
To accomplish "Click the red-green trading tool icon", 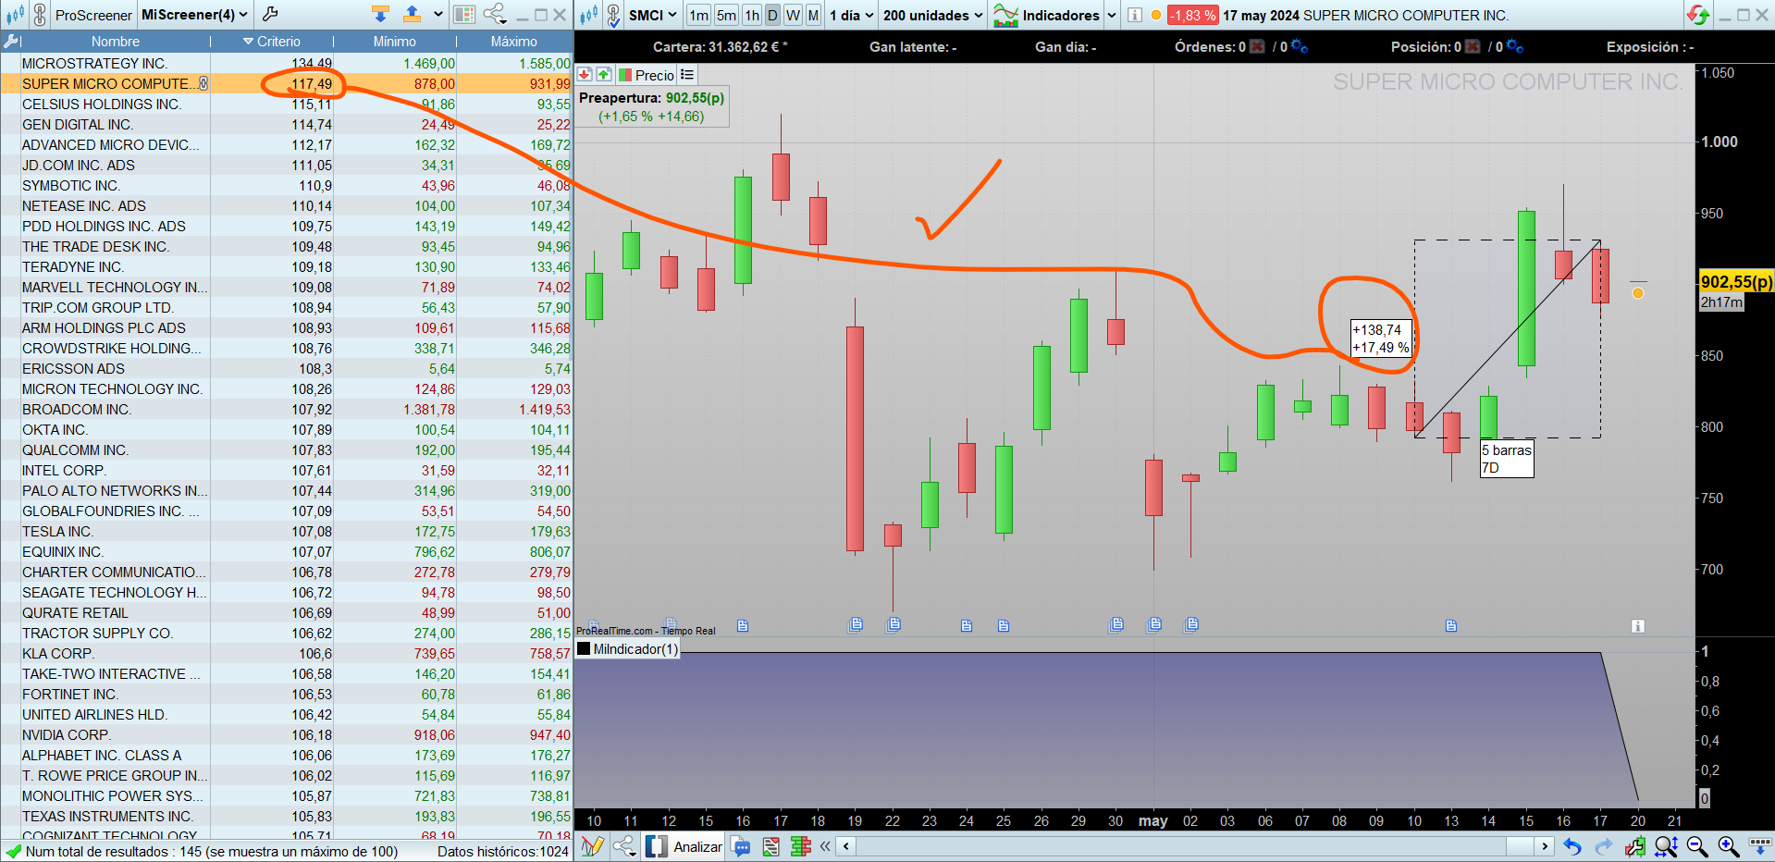I will (x=1635, y=846).
